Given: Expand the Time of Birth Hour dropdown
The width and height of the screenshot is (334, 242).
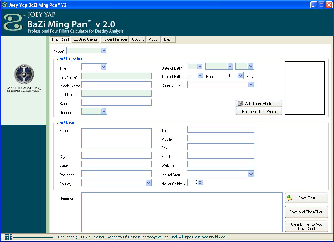Looking at the screenshot, I should click(200, 75).
